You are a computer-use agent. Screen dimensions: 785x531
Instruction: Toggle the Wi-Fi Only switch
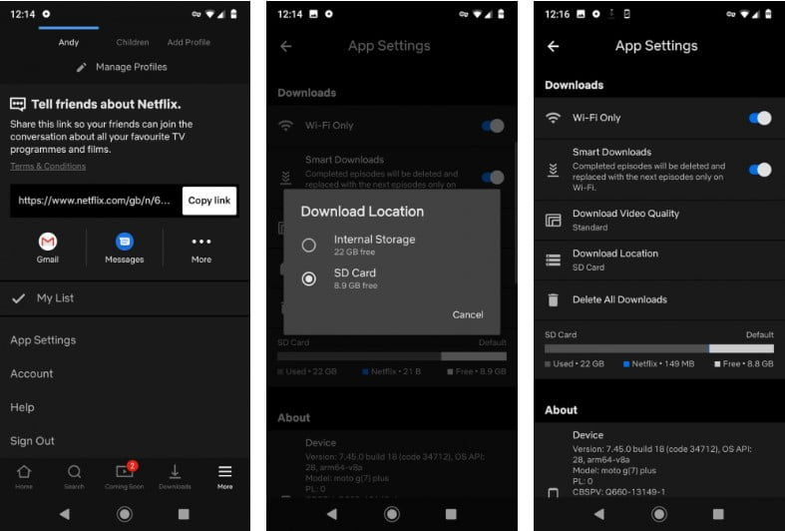[759, 118]
